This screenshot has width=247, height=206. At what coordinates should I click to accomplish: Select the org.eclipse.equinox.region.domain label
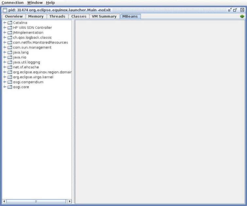coord(42,72)
